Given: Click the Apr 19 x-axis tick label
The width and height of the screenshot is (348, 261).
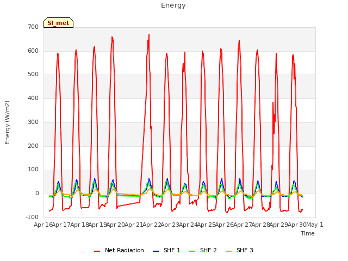Looking at the screenshot, I should tap(98, 225).
